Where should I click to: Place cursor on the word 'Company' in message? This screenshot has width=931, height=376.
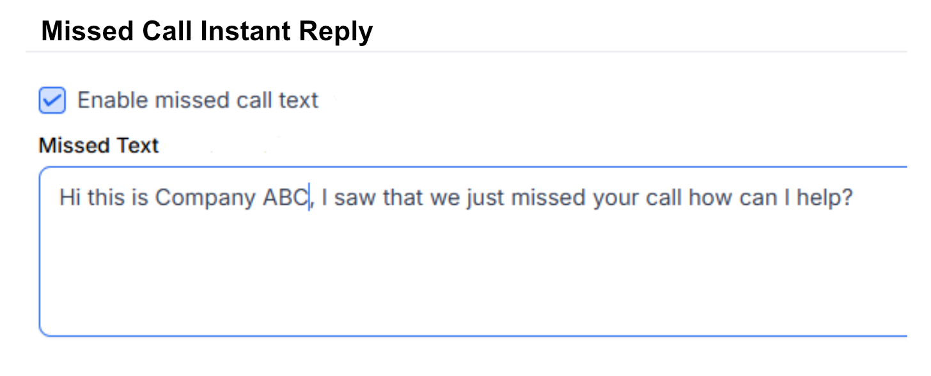pos(206,198)
